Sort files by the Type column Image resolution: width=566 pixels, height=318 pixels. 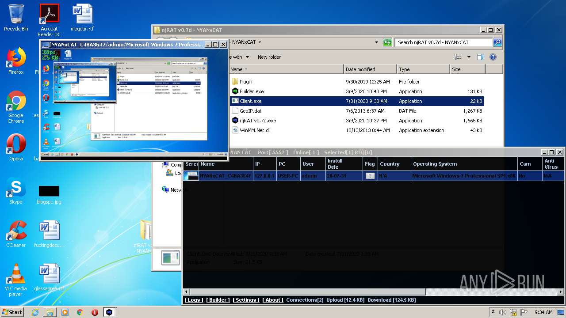point(423,69)
